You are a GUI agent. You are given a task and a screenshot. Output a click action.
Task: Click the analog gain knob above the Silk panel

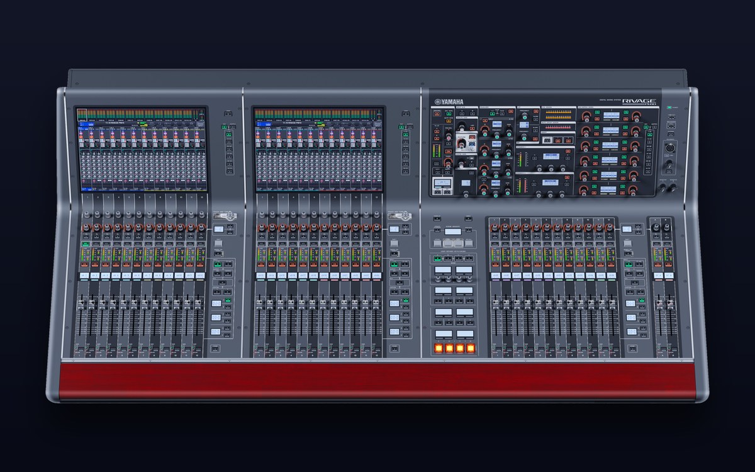pos(461,127)
